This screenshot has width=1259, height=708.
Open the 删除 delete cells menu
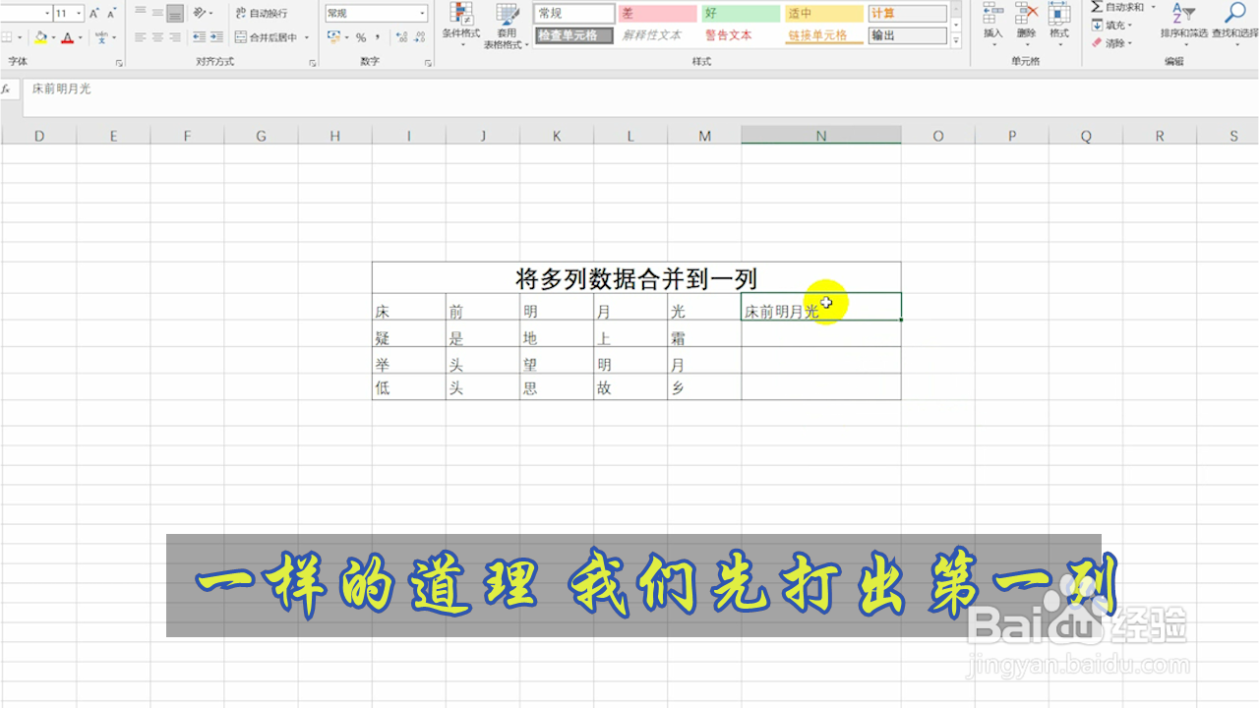[1026, 24]
